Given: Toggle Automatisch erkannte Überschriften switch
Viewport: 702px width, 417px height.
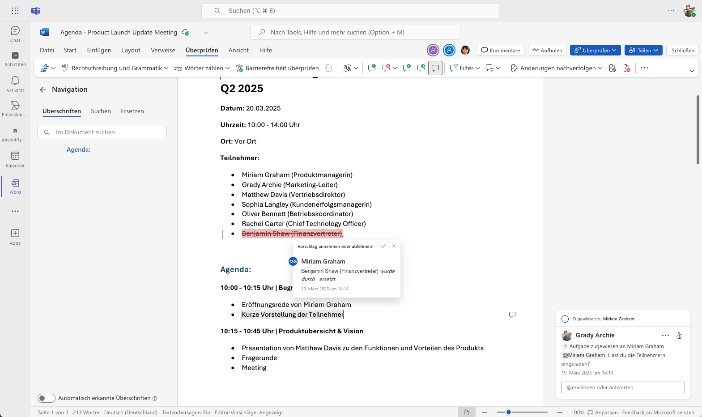Looking at the screenshot, I should 47,398.
